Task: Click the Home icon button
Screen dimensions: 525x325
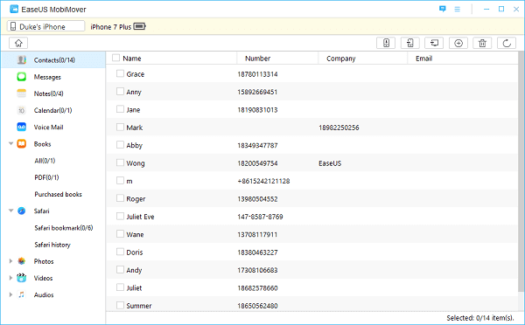Action: [18, 43]
